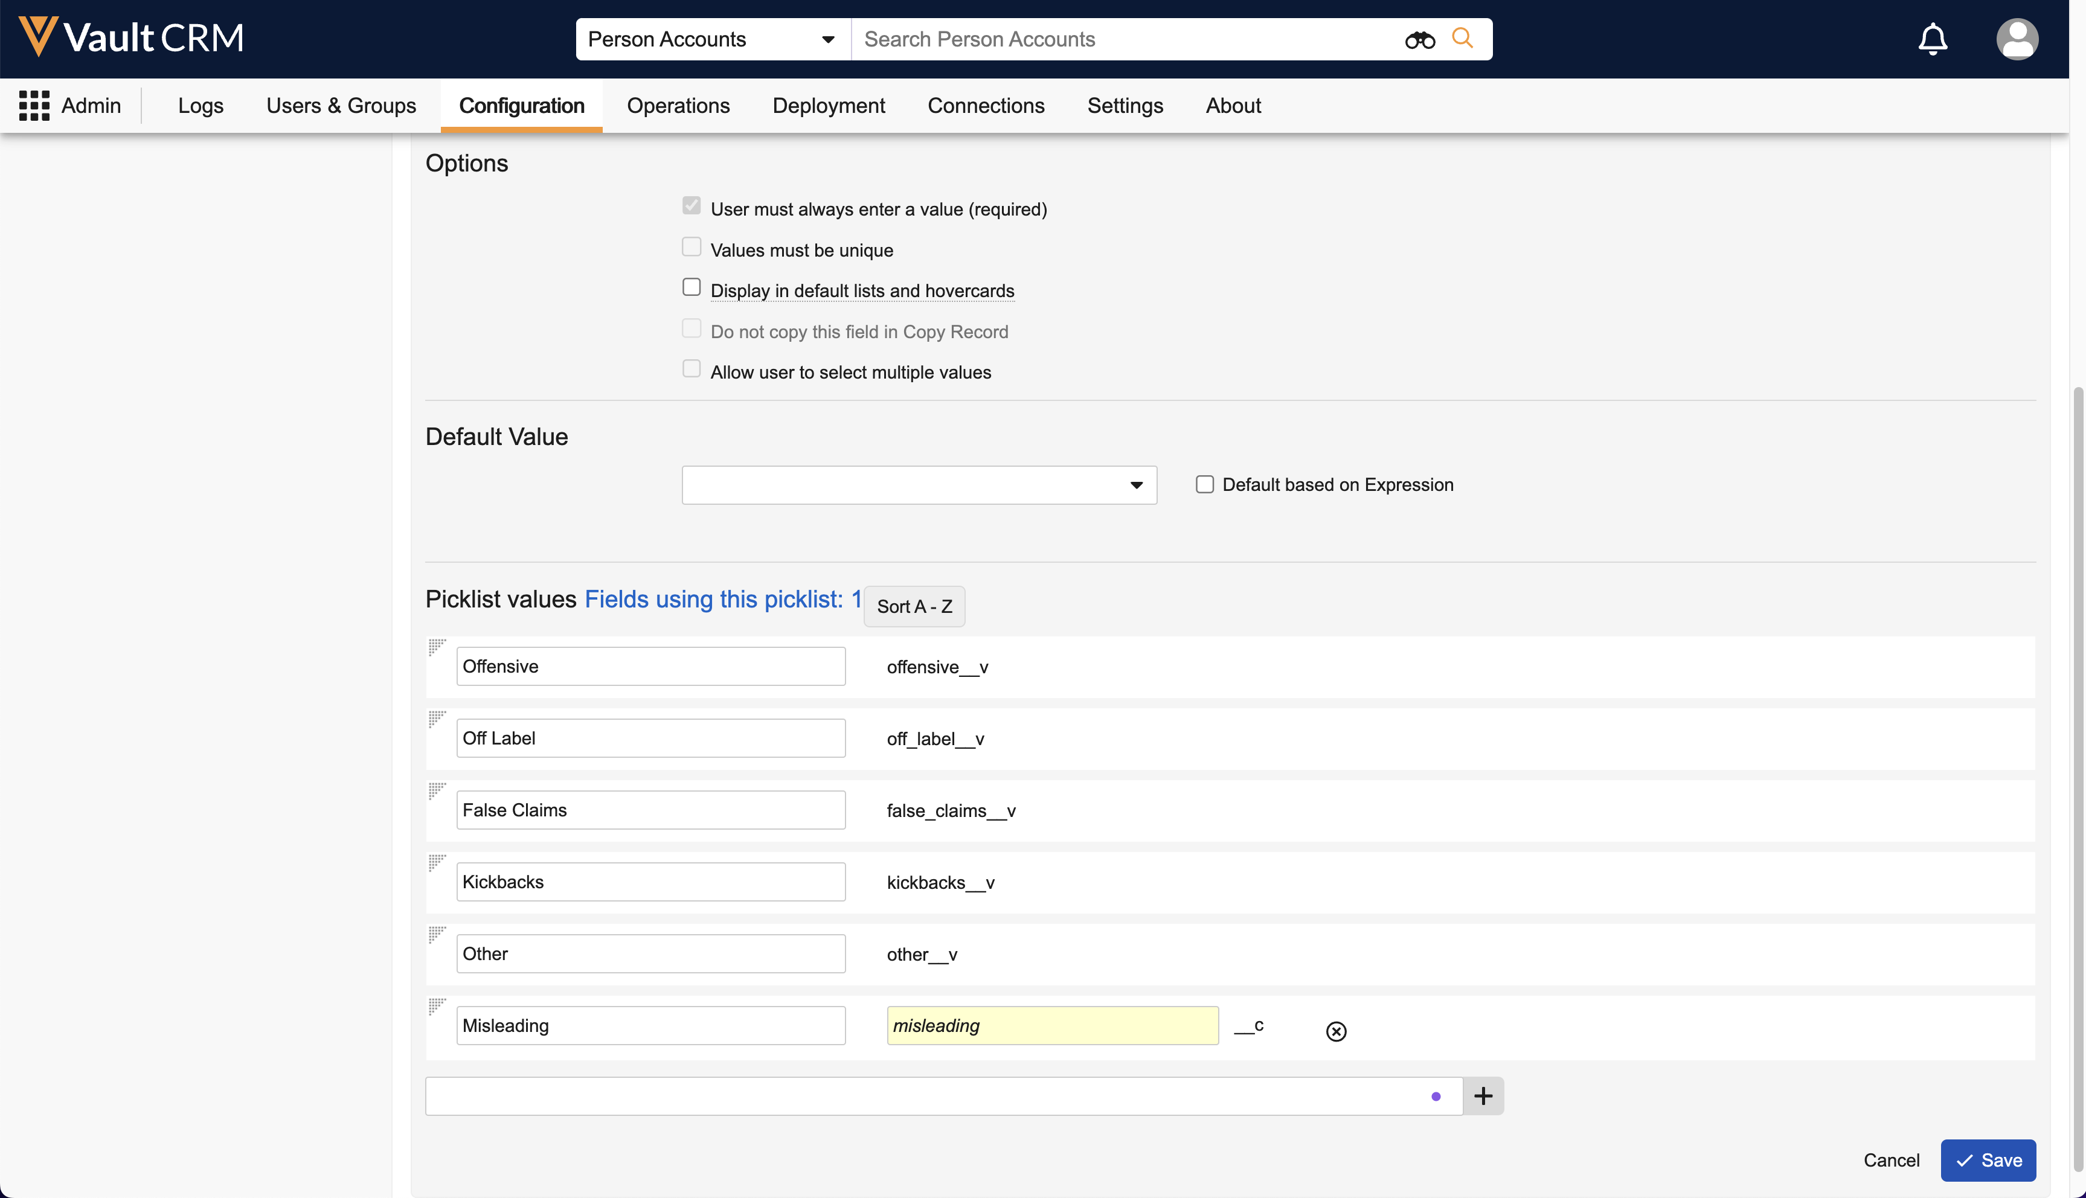
Task: Switch to the Operations tab
Action: click(678, 105)
